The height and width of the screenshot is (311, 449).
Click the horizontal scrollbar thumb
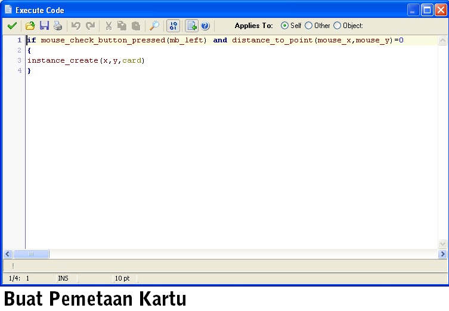[31, 254]
